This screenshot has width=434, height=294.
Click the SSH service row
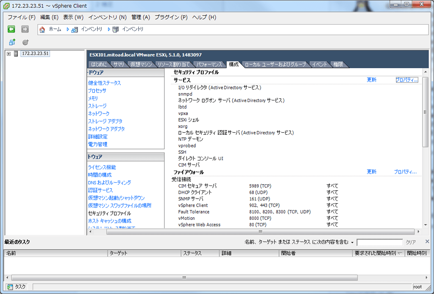pos(182,152)
